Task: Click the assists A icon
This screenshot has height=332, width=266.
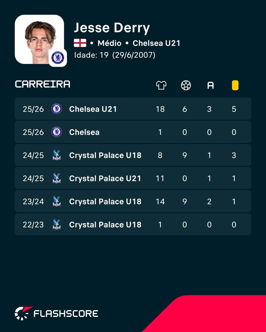Action: point(210,86)
